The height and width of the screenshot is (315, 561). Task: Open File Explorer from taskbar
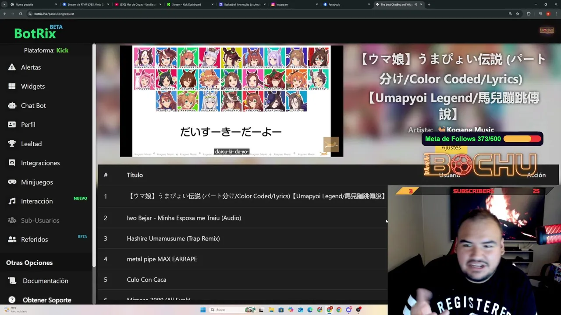click(271, 310)
